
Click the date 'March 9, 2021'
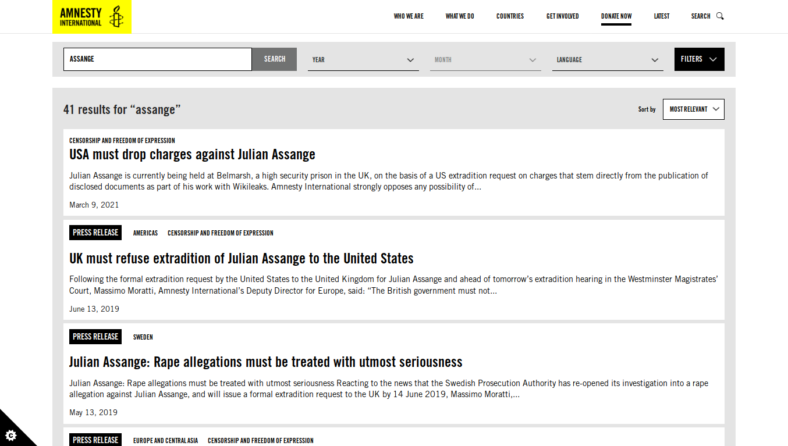(94, 205)
